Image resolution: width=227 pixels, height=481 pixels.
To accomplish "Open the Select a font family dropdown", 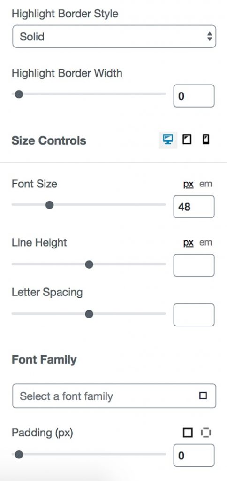I will (x=114, y=396).
